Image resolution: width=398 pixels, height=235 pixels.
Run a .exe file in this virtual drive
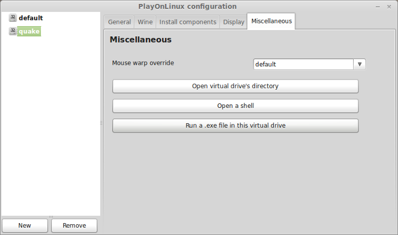point(235,126)
